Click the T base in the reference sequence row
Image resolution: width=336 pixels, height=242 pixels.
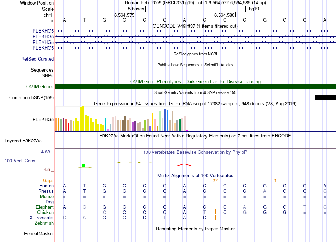click(x=85, y=20)
